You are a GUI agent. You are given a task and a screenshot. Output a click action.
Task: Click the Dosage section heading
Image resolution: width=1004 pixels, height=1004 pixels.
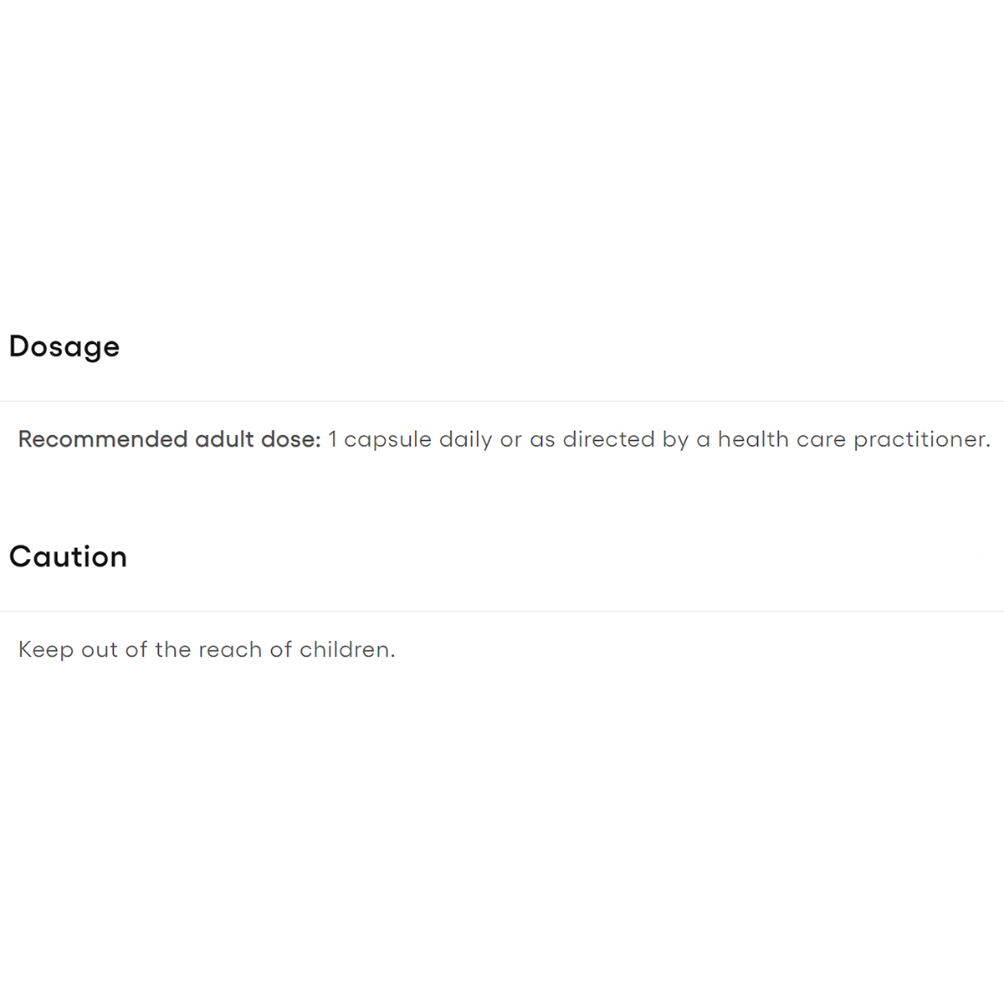(x=64, y=346)
